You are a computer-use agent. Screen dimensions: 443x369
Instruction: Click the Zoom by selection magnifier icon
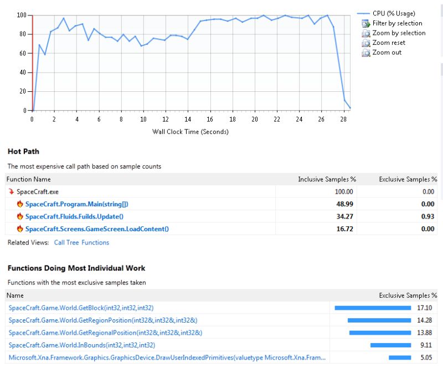(x=366, y=33)
